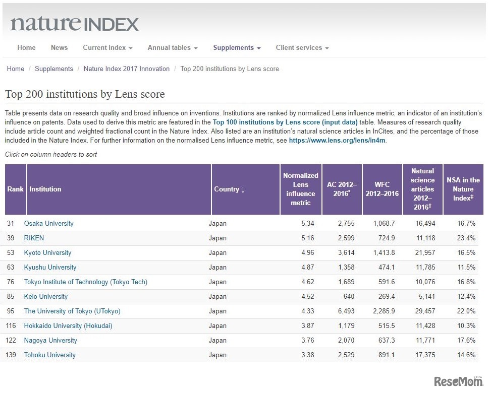Viewport: 490px width, 393px height.
Task: Open Nature Index 2017 Innovation breadcrumb
Action: (126, 69)
